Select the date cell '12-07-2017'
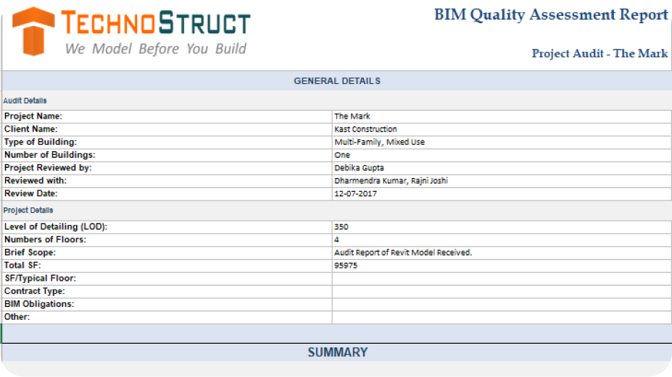Image resolution: width=672 pixels, height=377 pixels. 502,193
